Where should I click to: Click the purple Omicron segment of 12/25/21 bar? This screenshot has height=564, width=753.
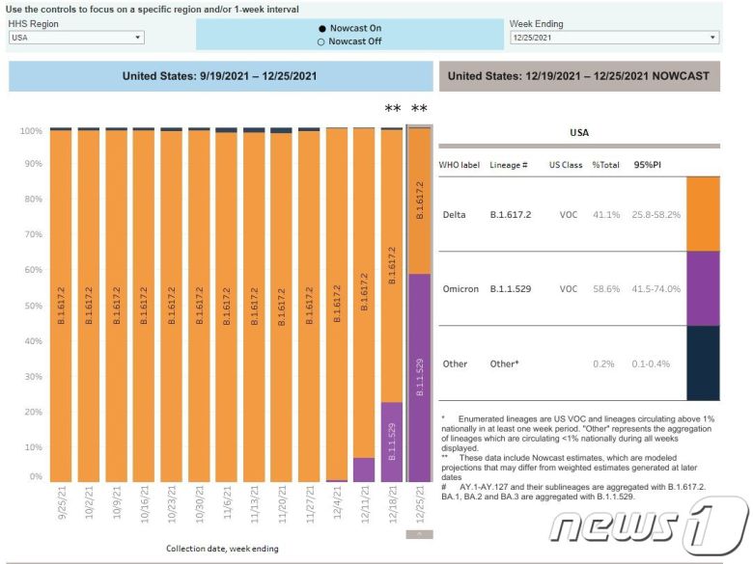click(x=419, y=378)
